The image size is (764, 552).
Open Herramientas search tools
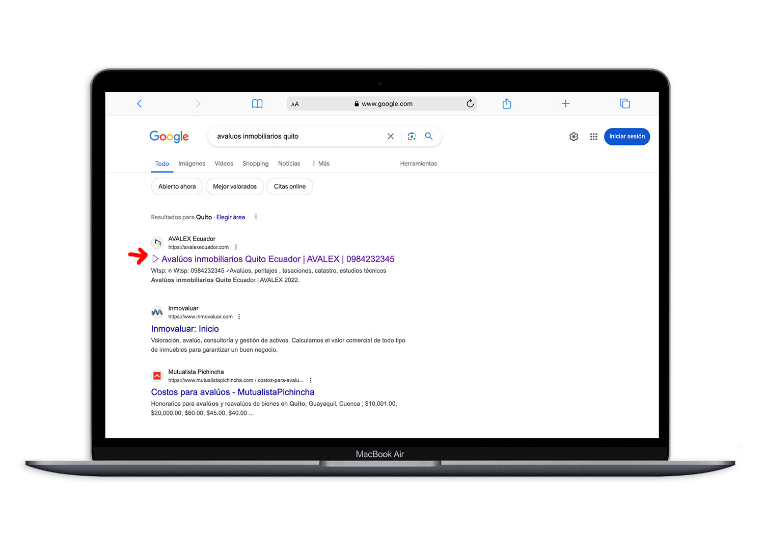418,164
